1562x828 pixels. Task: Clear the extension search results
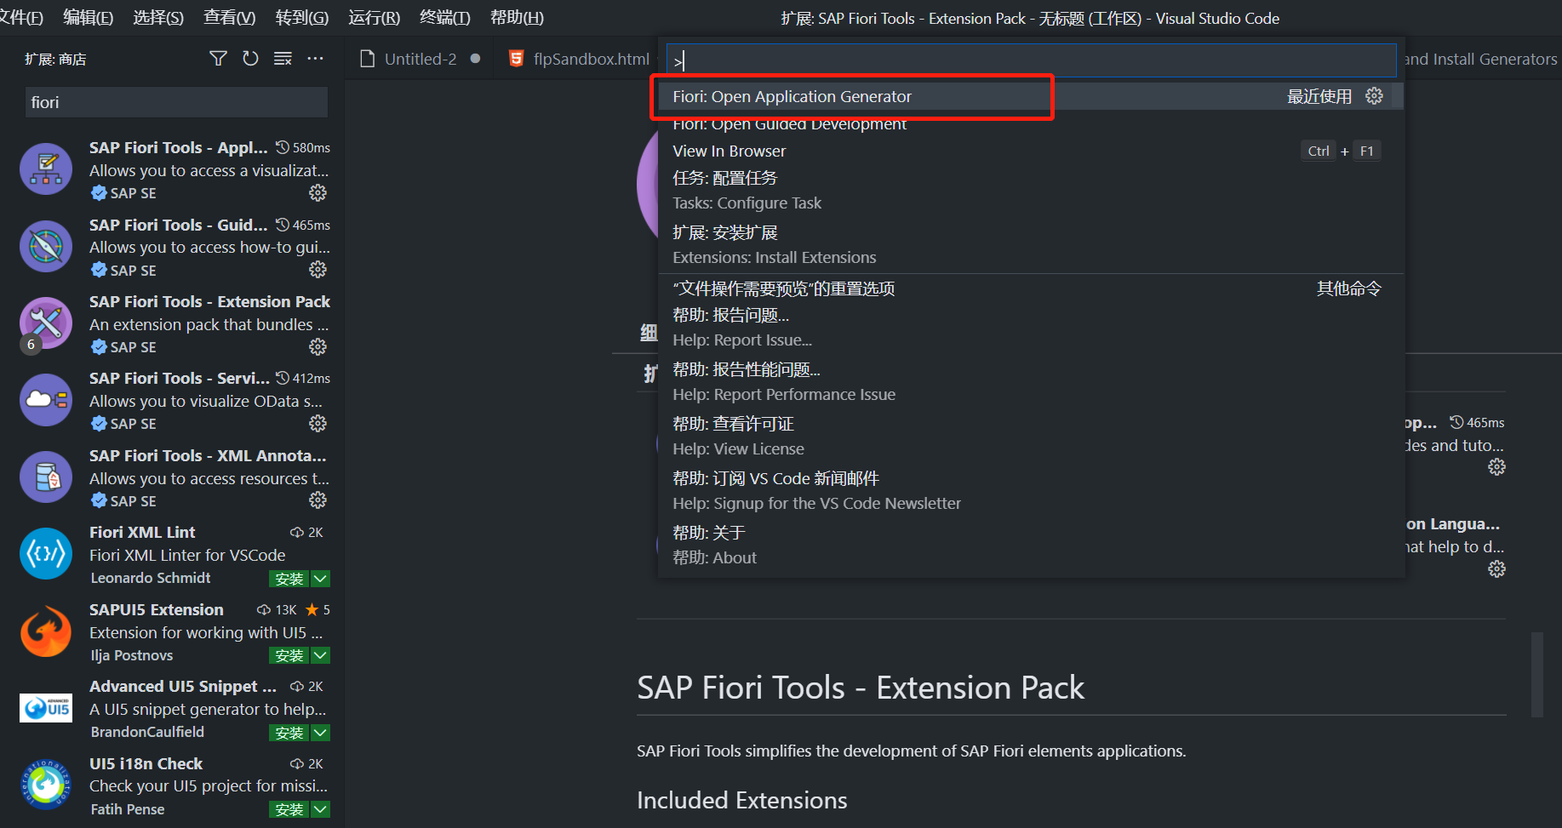pyautogui.click(x=283, y=58)
